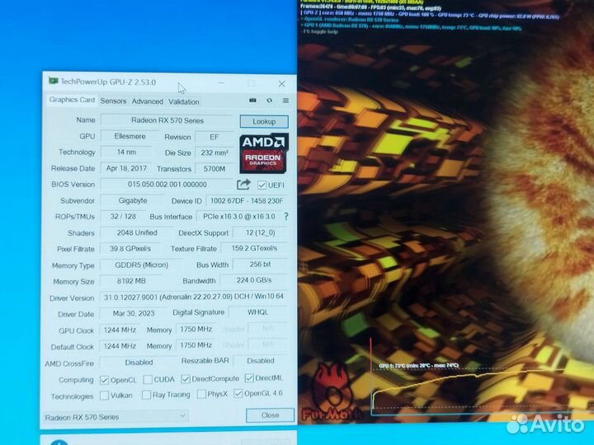Click the BIOS Version field value

(x=167, y=185)
